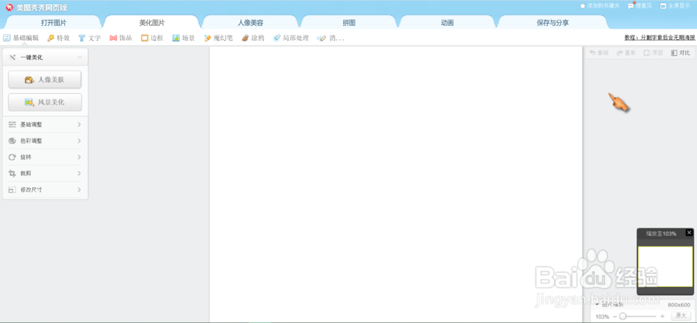Expand the 裁剪 crop section
This screenshot has height=323, width=697.
(45, 173)
